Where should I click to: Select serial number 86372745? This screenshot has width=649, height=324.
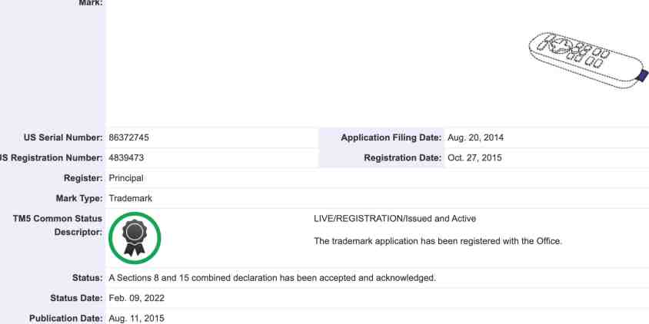(x=128, y=137)
